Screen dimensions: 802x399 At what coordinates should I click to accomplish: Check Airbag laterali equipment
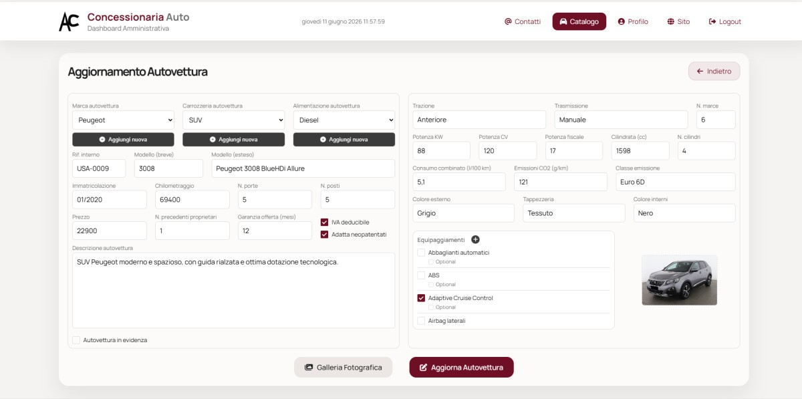(421, 321)
